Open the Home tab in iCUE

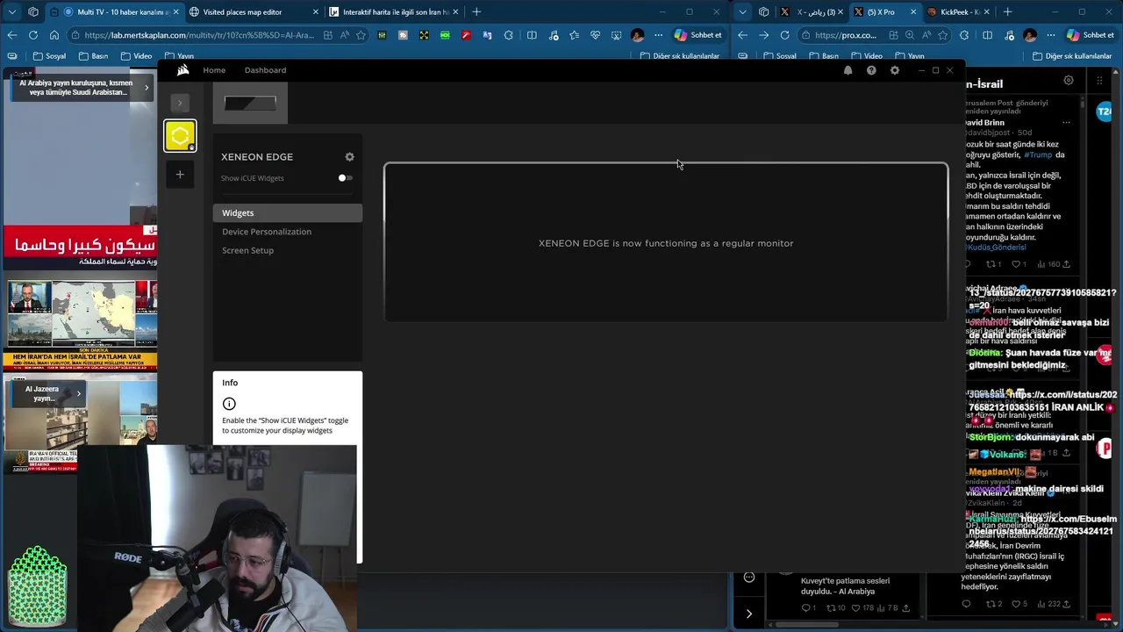point(214,70)
